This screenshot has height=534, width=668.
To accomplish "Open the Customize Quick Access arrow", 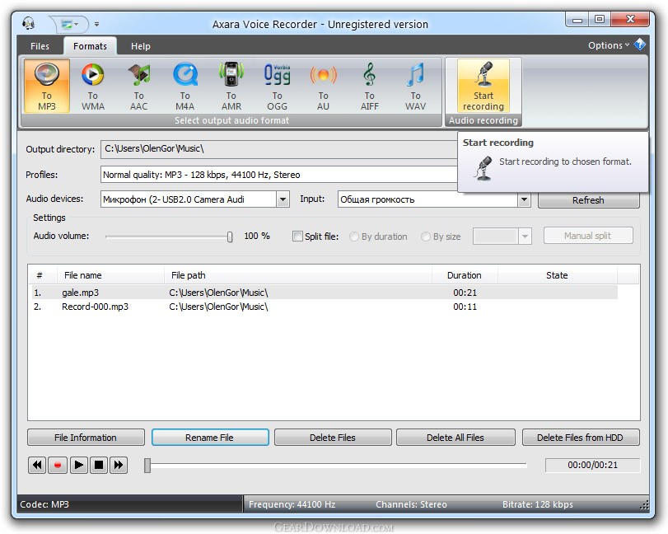I will pos(96,24).
